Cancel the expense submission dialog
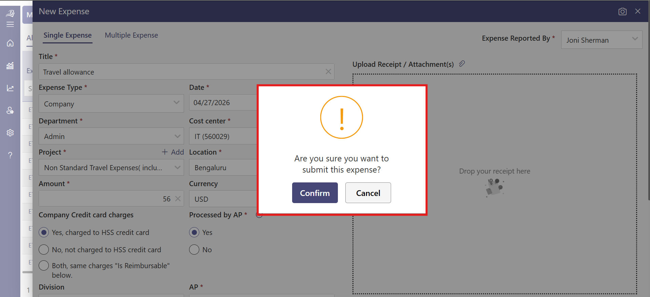Screen dimensions: 650x297 click(368, 193)
